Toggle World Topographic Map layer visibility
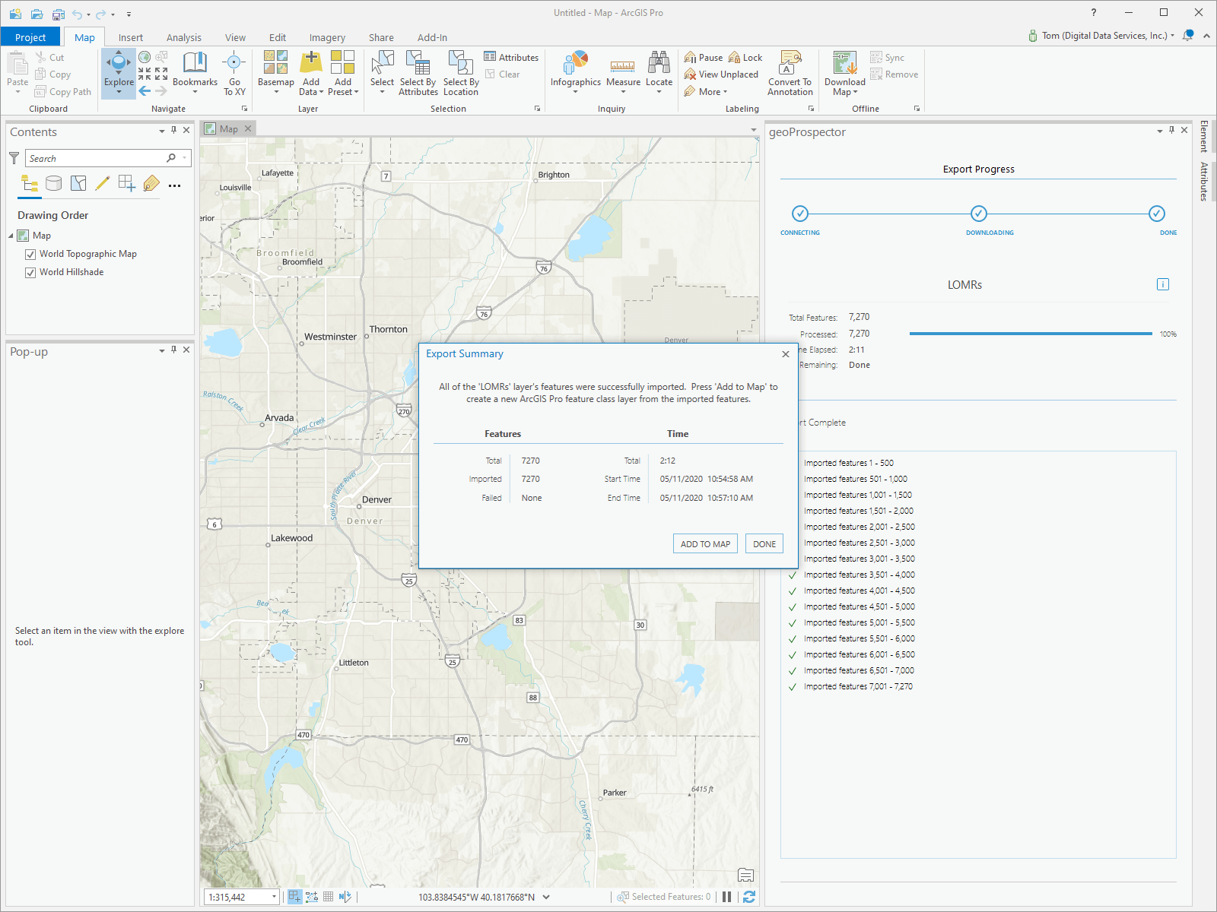Screen dimensions: 1217x912 tap(30, 255)
